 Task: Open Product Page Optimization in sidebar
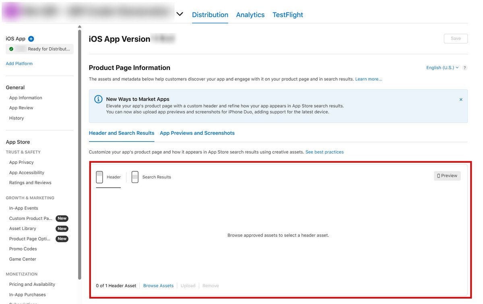(x=30, y=239)
